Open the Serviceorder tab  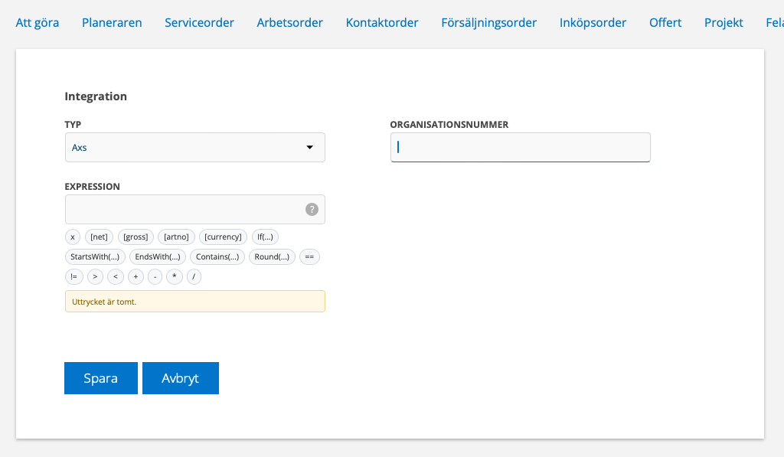[199, 23]
